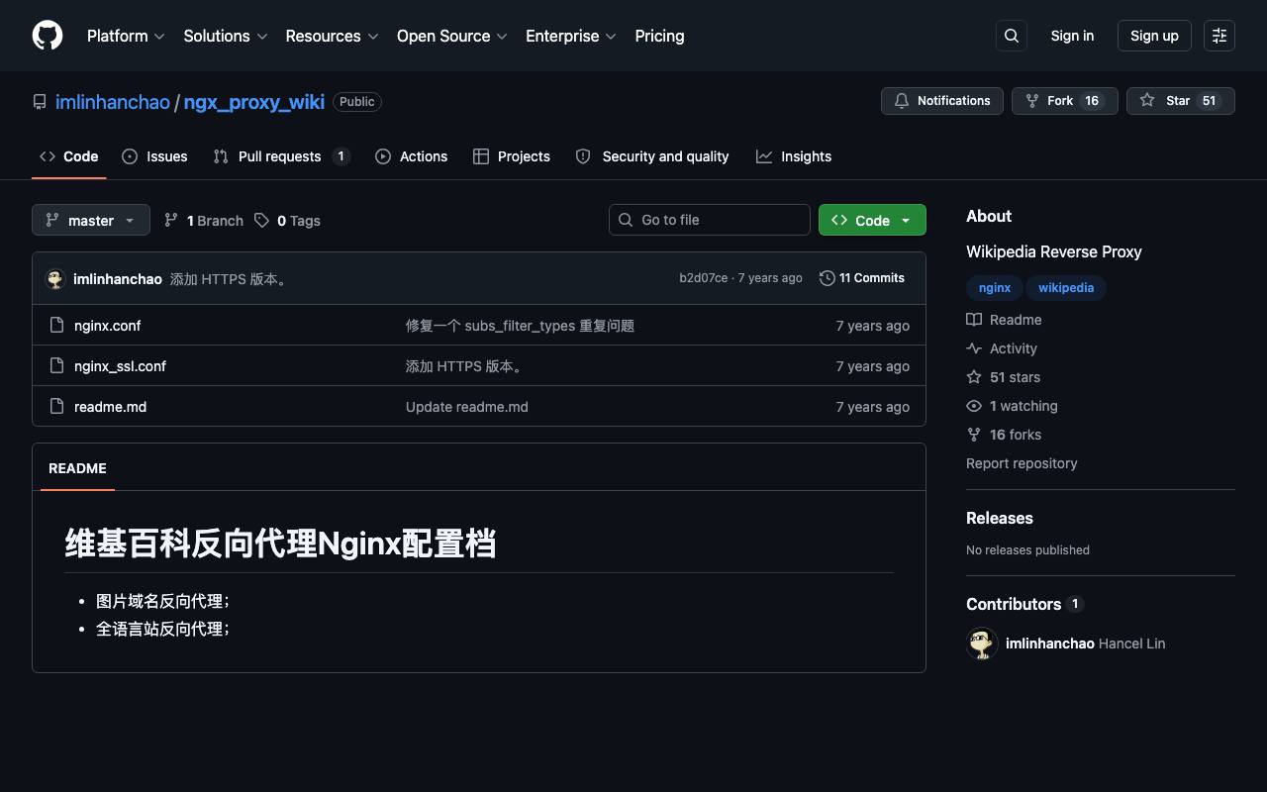This screenshot has width=1267, height=792.
Task: Open the Security and quality tab
Action: [x=652, y=156]
